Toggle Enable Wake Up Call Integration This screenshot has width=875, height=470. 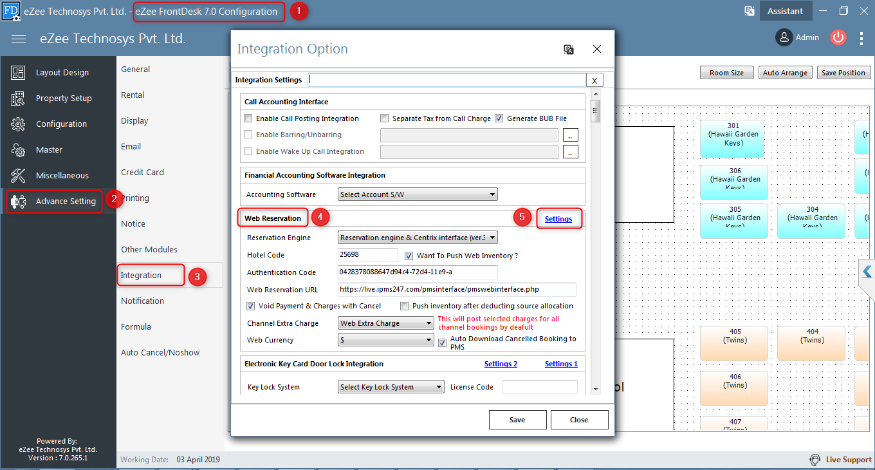pyautogui.click(x=248, y=151)
